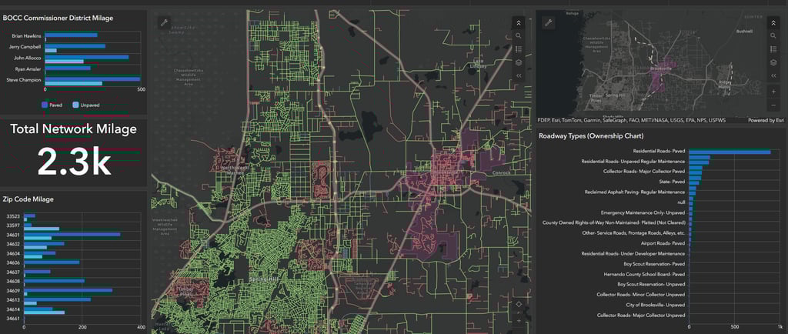The image size is (788, 334).
Task: Click the Zip Code Milage panel title
Action: 28,199
